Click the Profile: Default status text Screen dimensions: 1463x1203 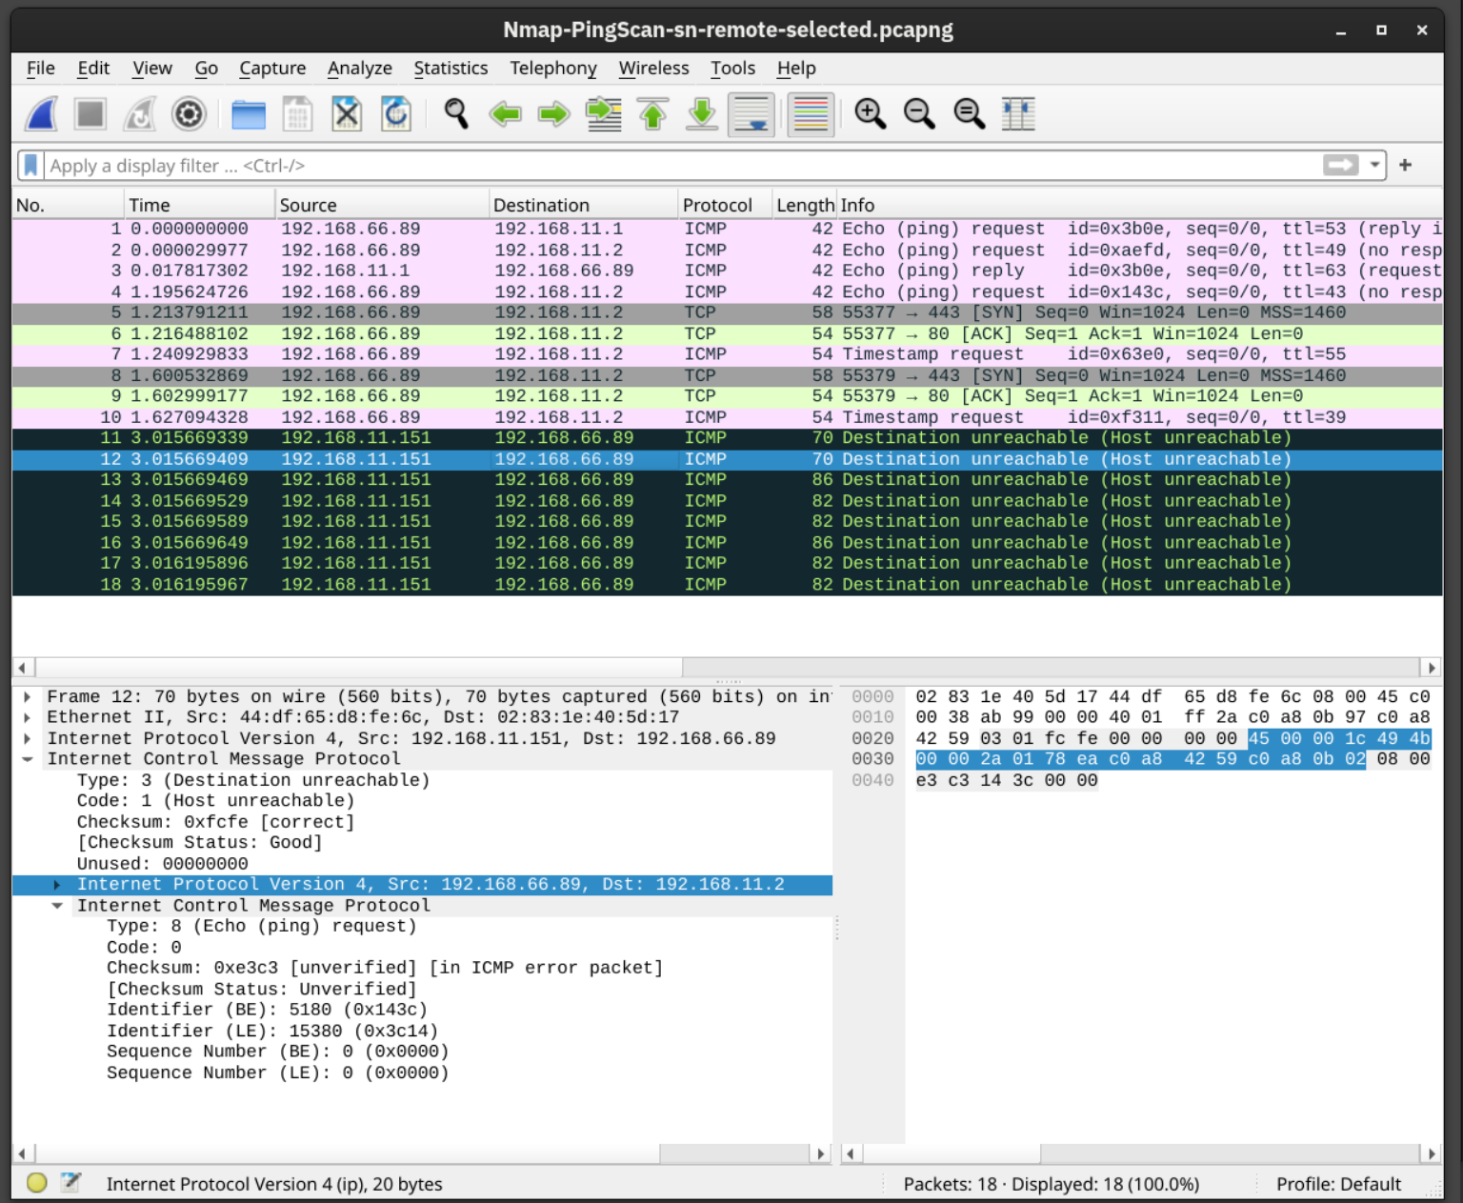click(x=1337, y=1184)
